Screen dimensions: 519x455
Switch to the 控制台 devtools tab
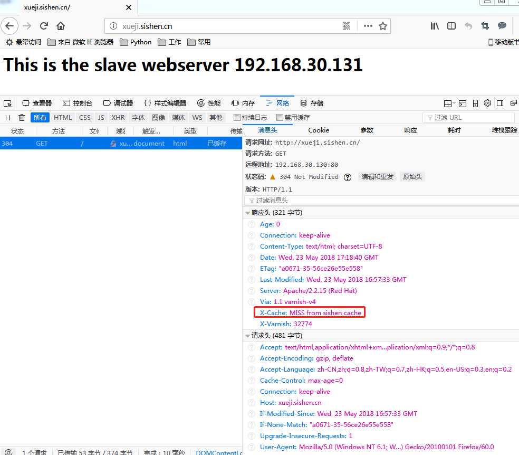tap(78, 103)
